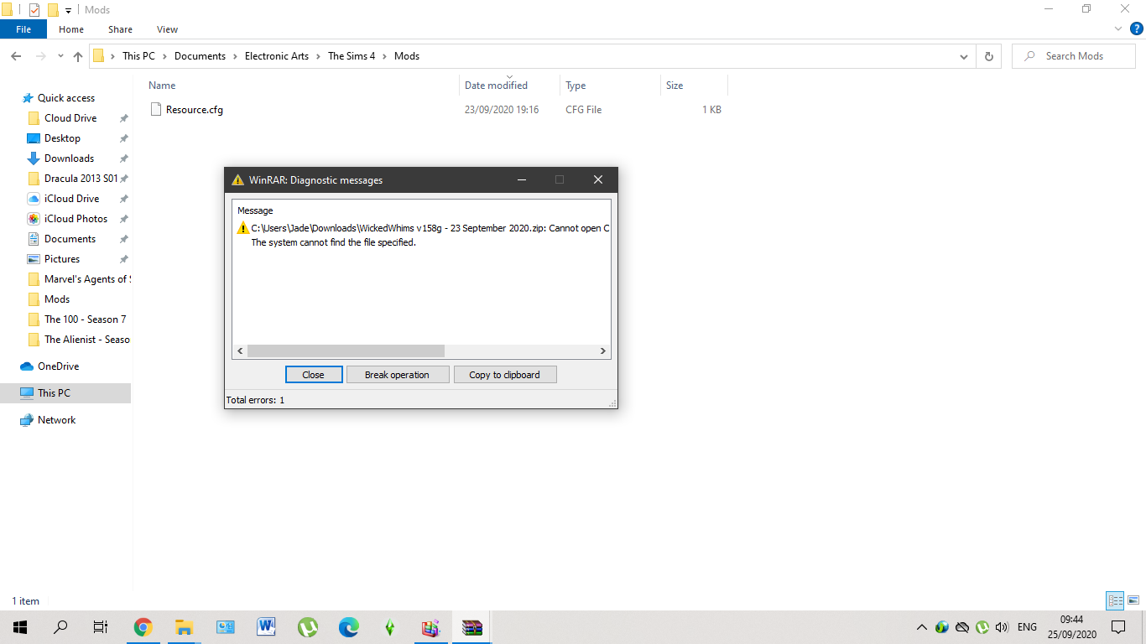Open the address bar history dropdown

point(964,56)
